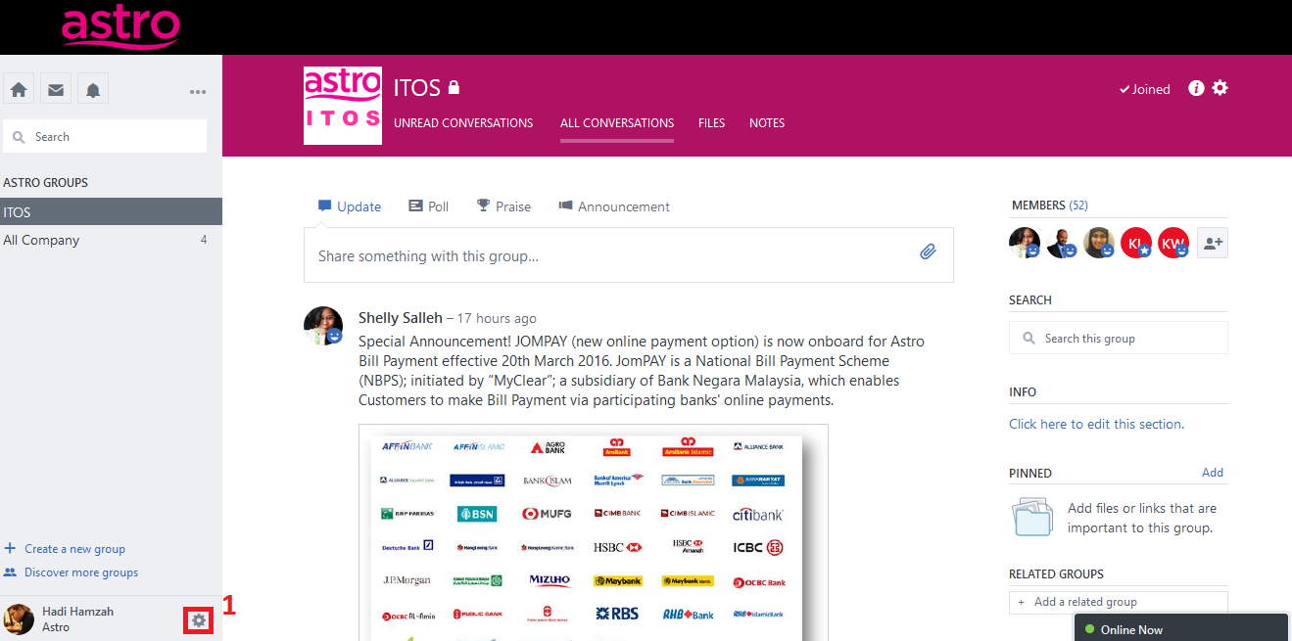
Task: Open the Files tab
Action: coord(712,123)
